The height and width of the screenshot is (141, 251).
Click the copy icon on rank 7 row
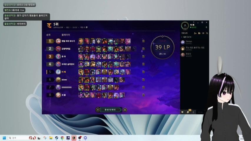[x=143, y=87]
